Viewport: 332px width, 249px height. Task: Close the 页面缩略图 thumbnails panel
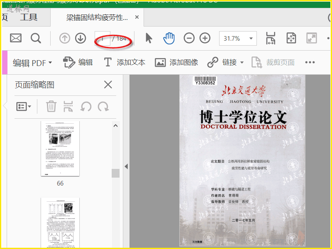click(108, 85)
